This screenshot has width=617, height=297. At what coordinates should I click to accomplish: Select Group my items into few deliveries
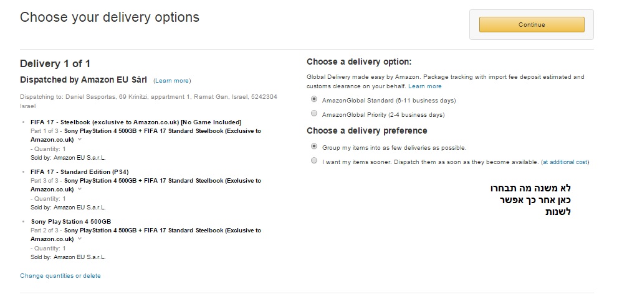314,147
